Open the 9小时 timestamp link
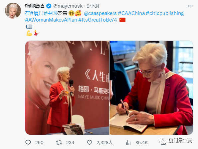 (93, 6)
